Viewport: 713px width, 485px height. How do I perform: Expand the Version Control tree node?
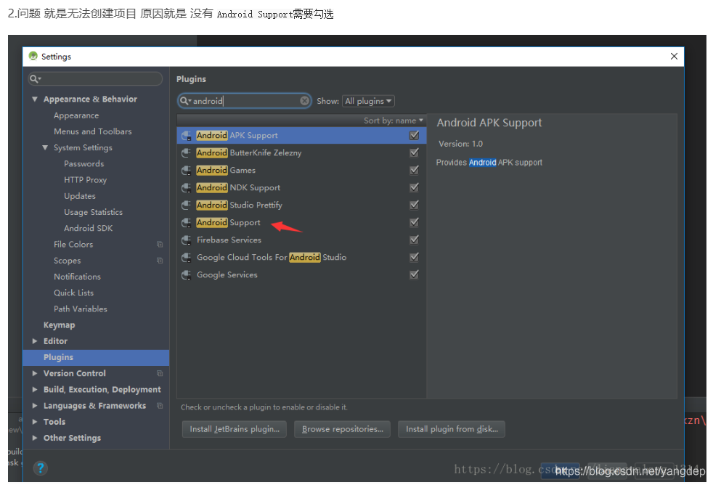(35, 373)
